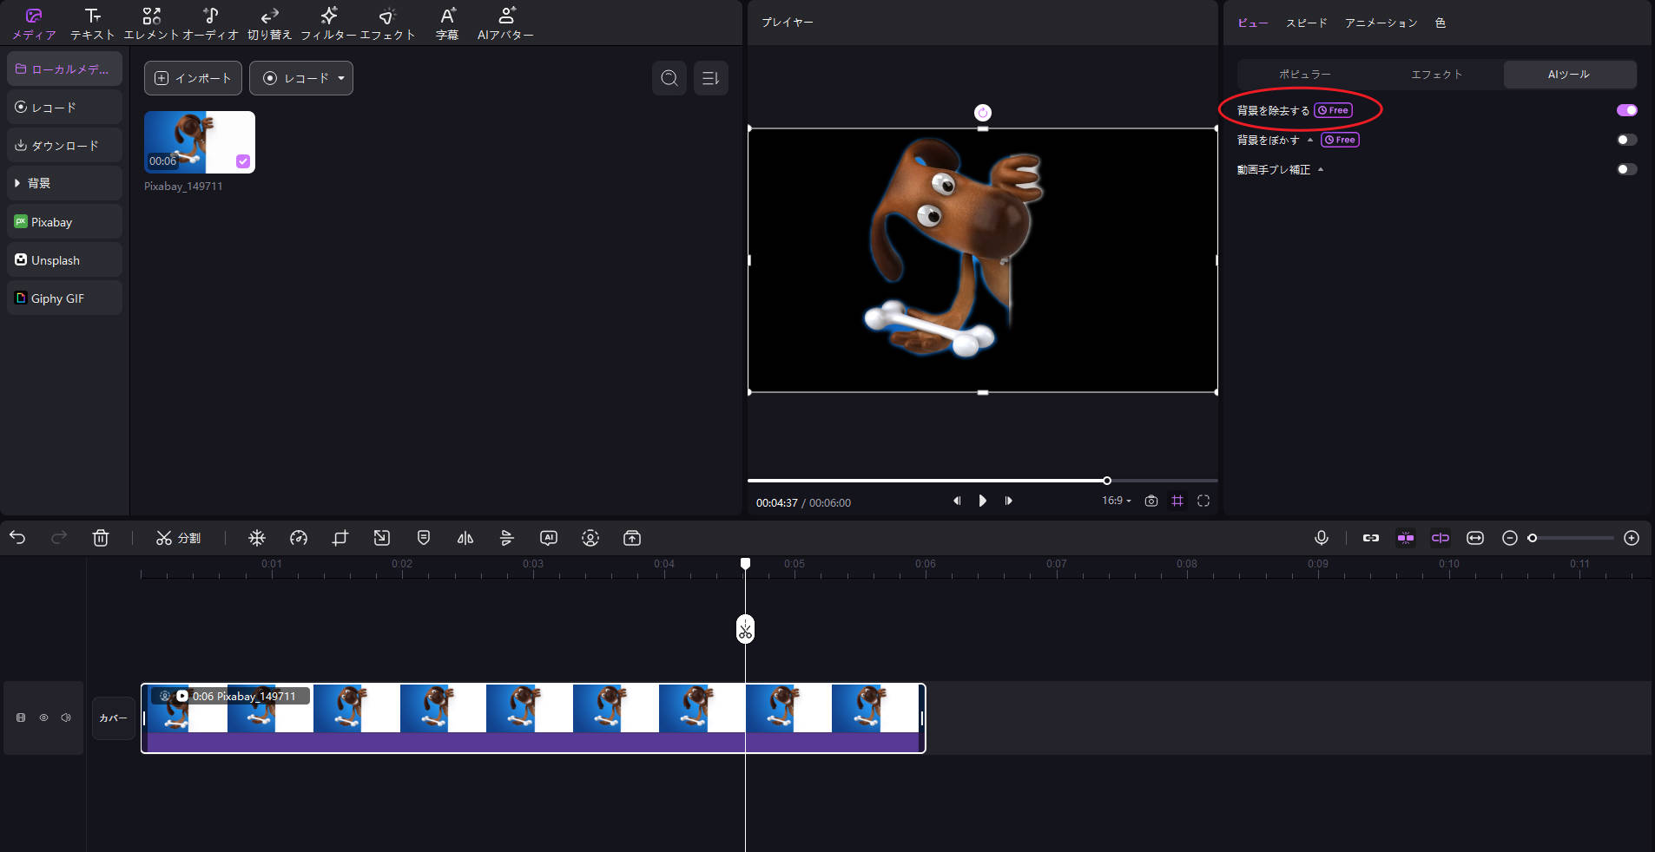Click the undo arrow
Viewport: 1655px width, 852px height.
coord(17,538)
